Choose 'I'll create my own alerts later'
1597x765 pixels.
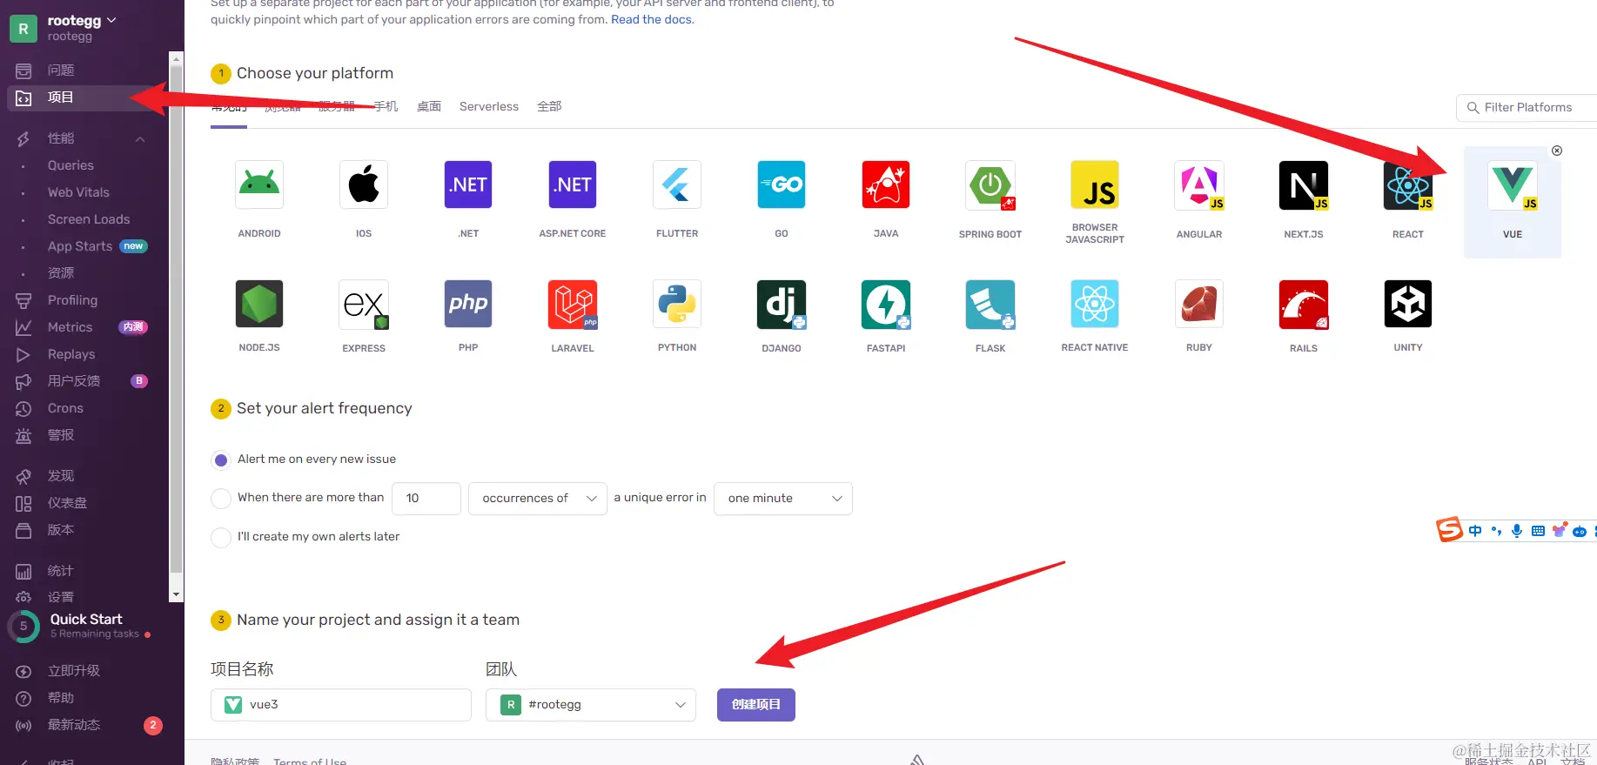pyautogui.click(x=221, y=537)
